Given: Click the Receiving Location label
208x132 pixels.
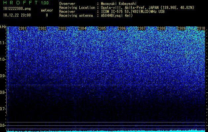Looking at the screenshot, I should point(77,8).
